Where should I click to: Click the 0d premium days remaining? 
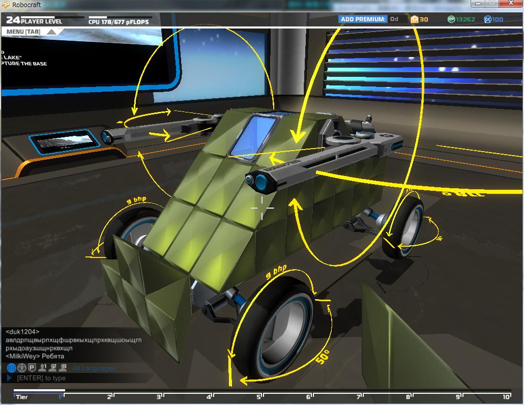pyautogui.click(x=394, y=19)
